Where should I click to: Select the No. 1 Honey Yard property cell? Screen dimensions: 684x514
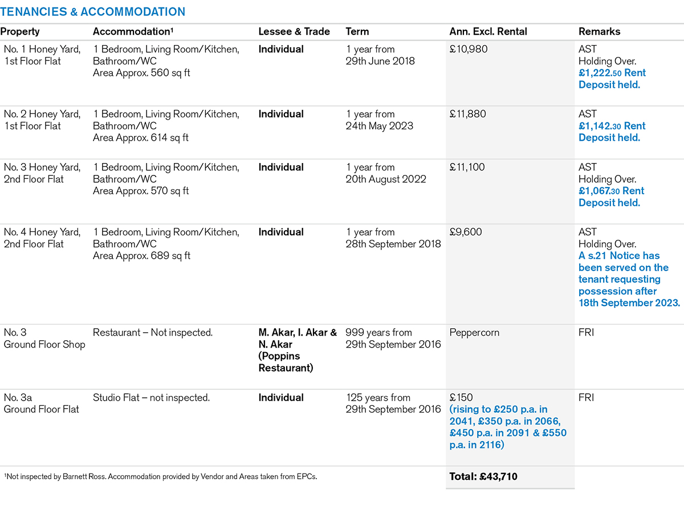pos(42,55)
